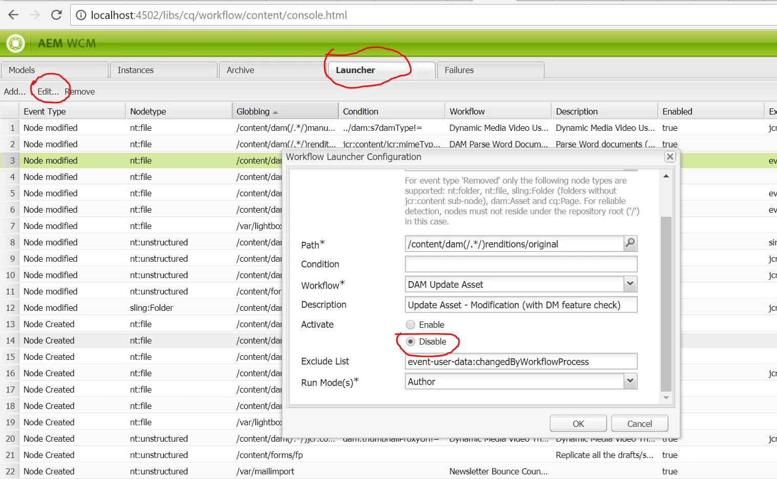Switch to the Launcher tab
The height and width of the screenshot is (479, 777).
382,70
